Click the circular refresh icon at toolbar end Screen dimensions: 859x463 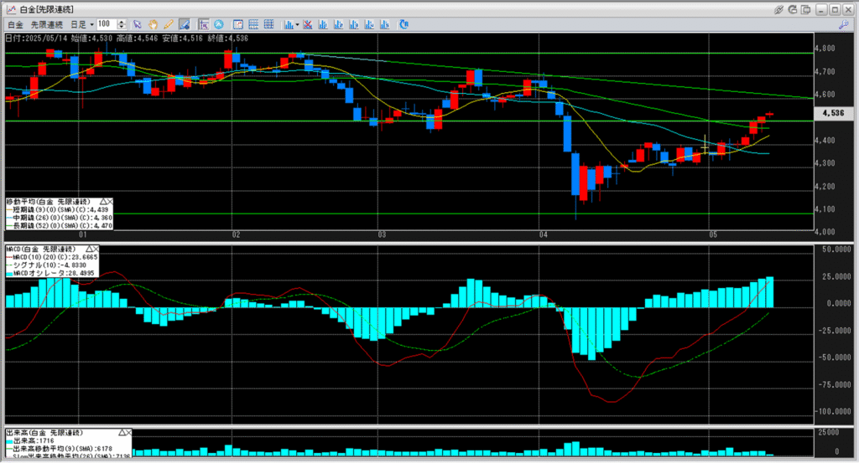point(403,25)
